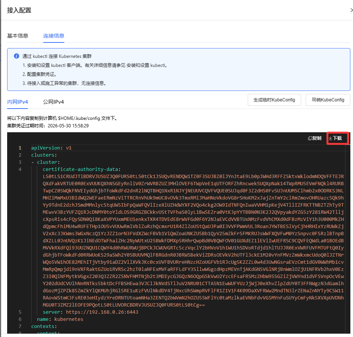Click the contexts: line

44,326
